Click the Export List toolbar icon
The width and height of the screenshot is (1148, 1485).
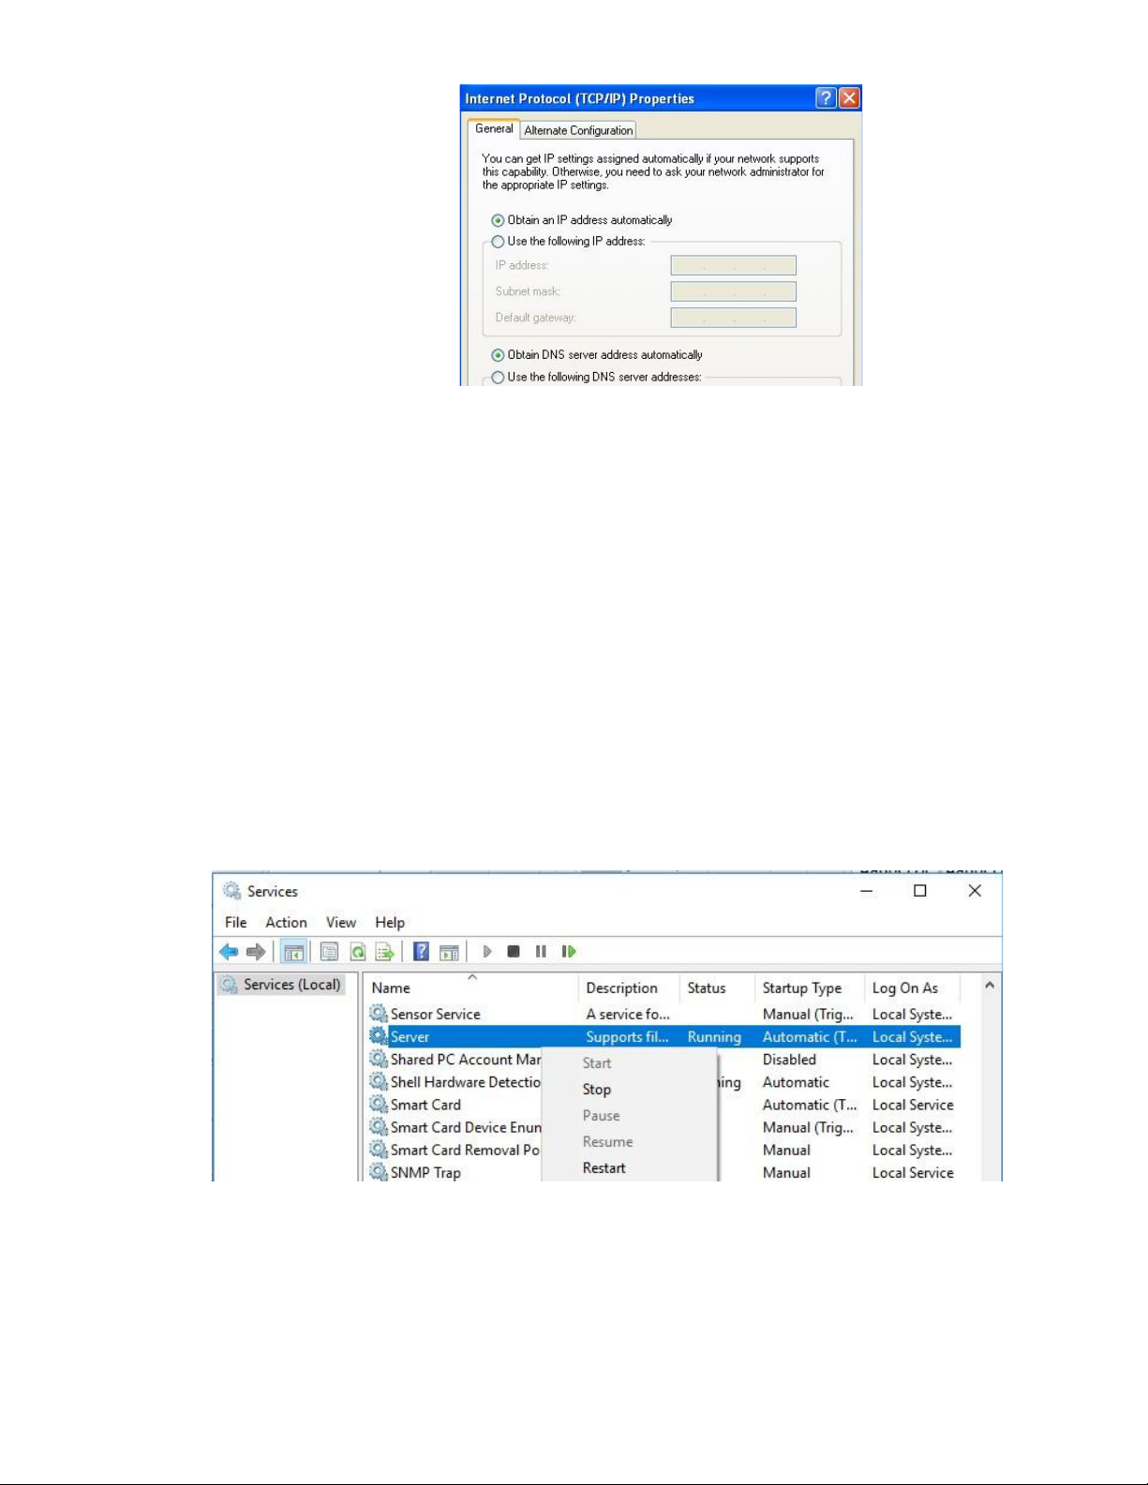pos(384,952)
